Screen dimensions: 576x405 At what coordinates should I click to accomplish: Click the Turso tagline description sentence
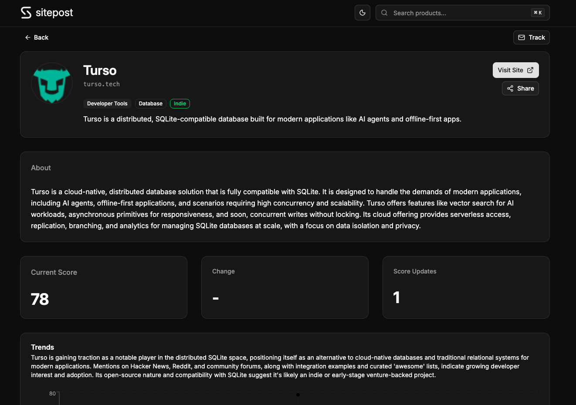click(x=272, y=119)
